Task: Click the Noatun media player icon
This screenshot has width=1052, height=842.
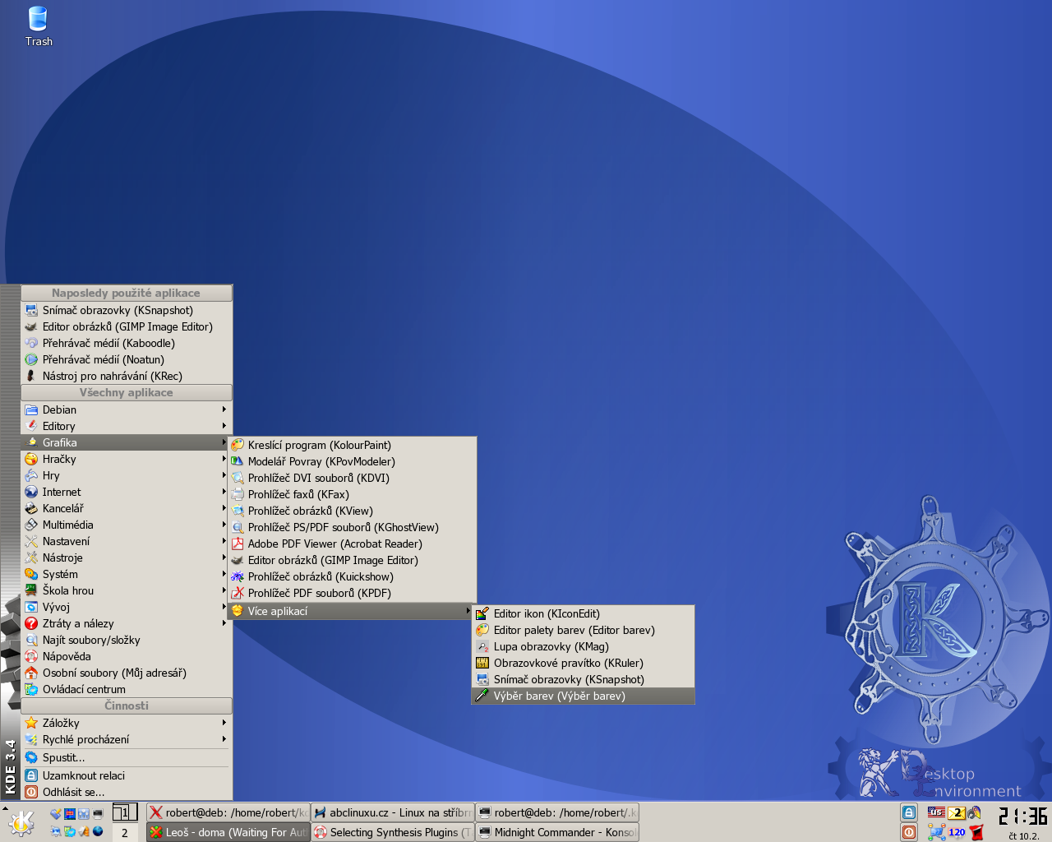Action: click(x=31, y=359)
